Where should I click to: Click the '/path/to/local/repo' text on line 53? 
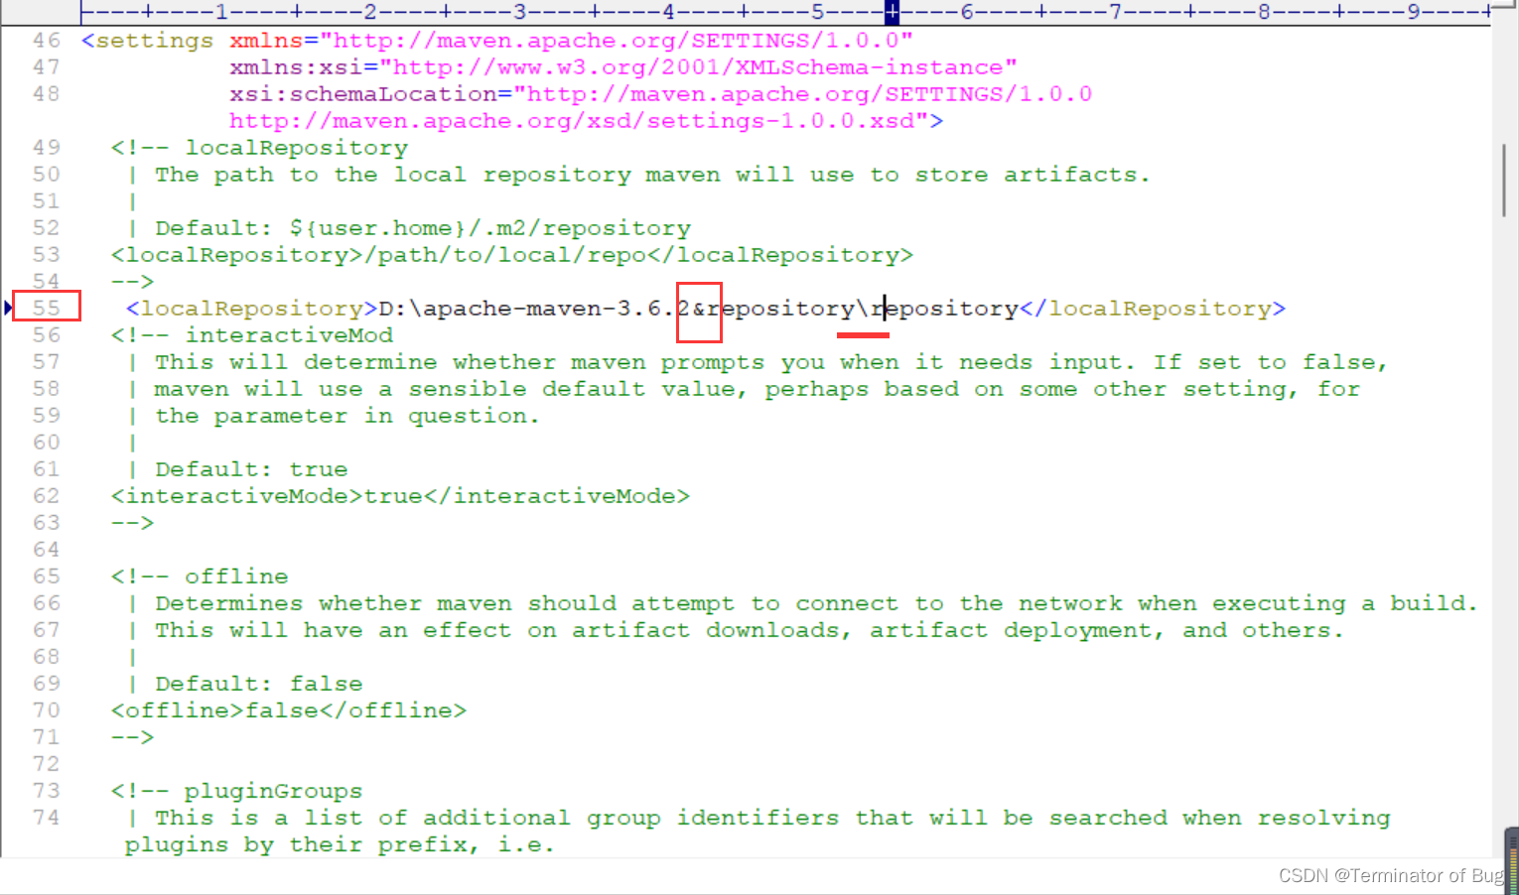point(505,255)
